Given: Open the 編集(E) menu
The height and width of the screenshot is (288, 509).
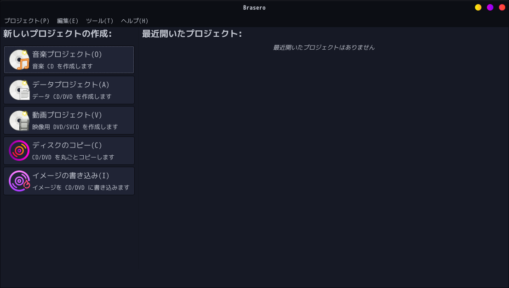Looking at the screenshot, I should pos(68,21).
